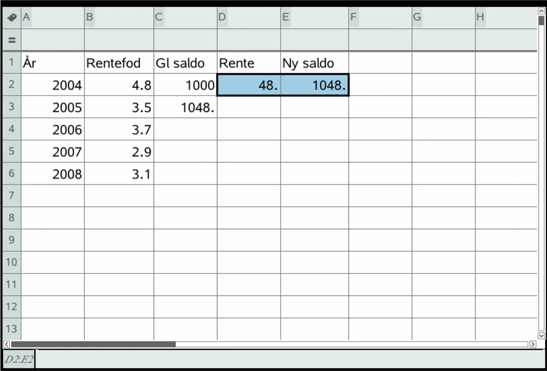
Task: Select column E header
Action: tap(315, 17)
